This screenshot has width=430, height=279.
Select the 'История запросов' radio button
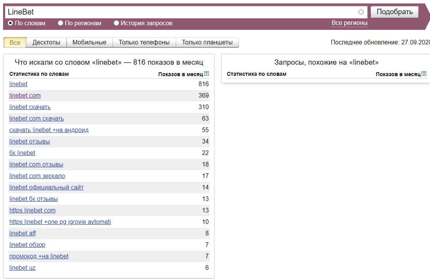[x=116, y=23]
